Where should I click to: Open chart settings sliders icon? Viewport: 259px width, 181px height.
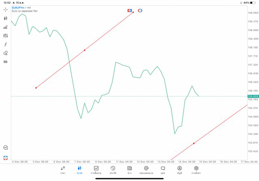[6, 36]
